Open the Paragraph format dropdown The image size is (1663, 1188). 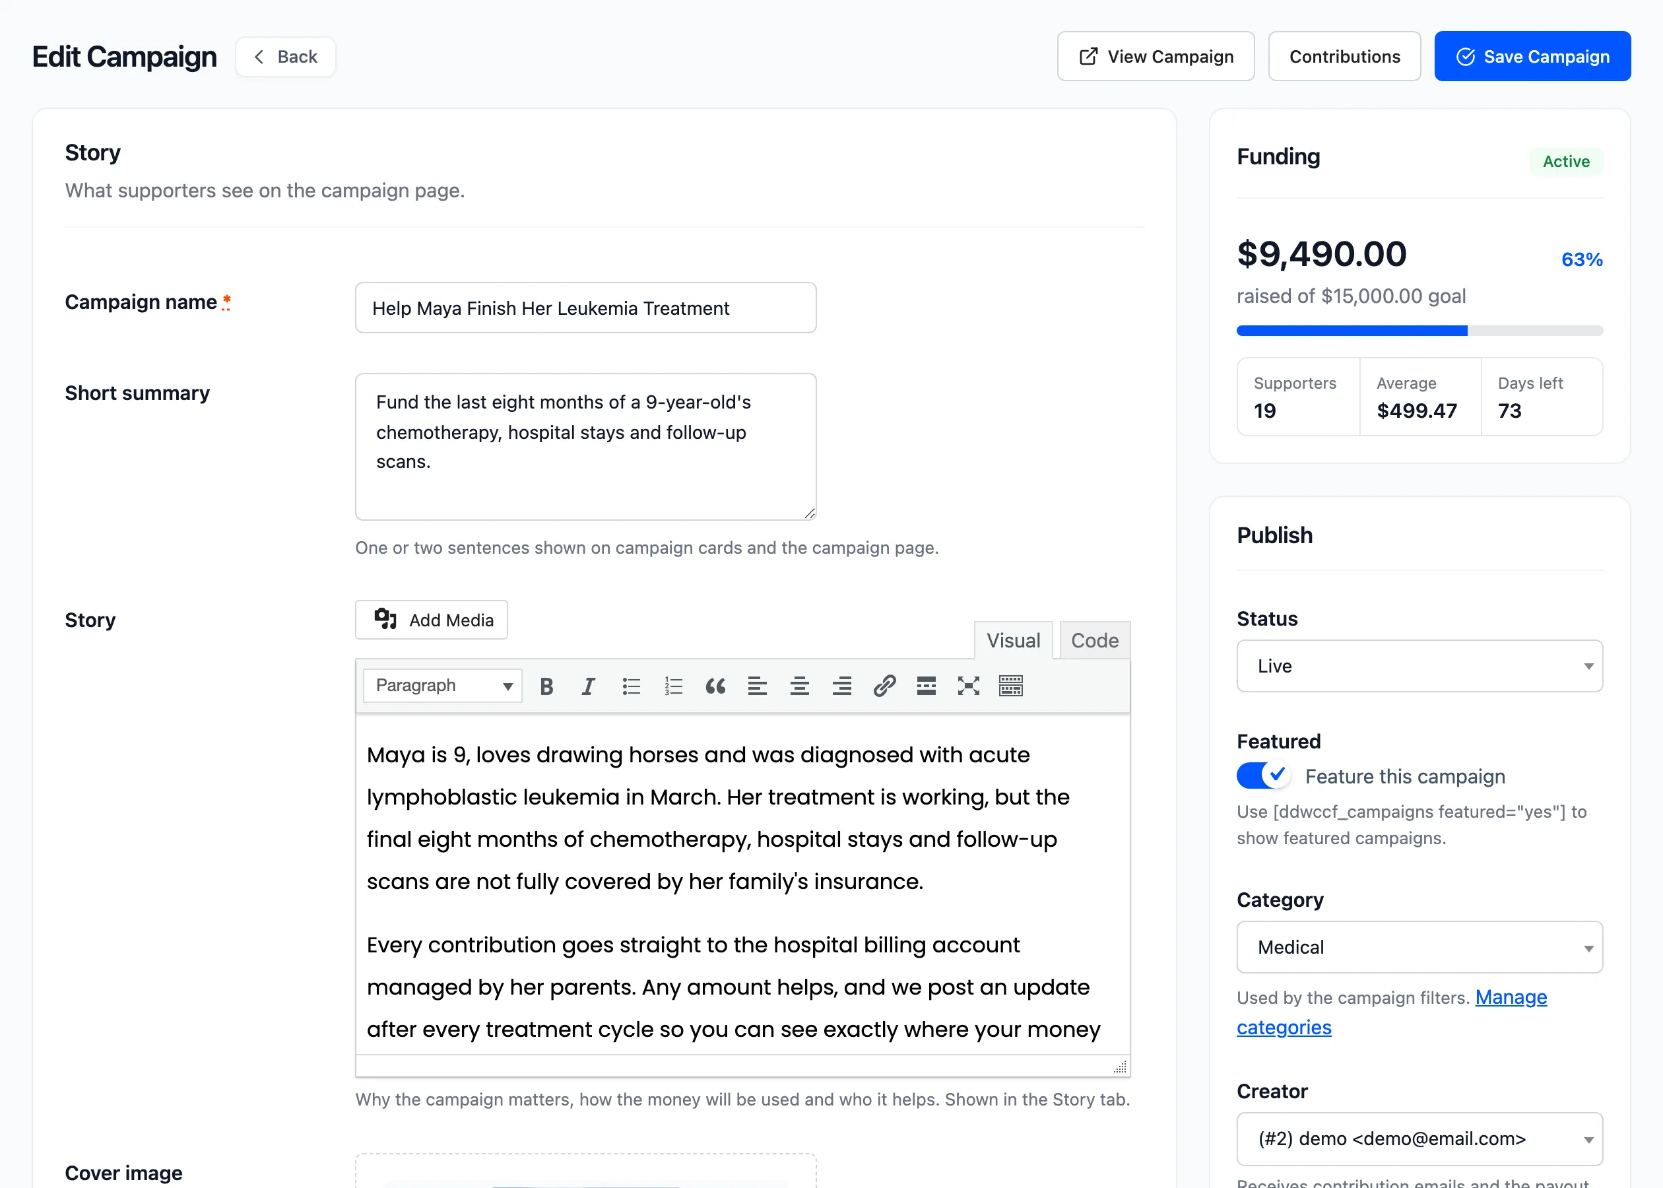442,686
